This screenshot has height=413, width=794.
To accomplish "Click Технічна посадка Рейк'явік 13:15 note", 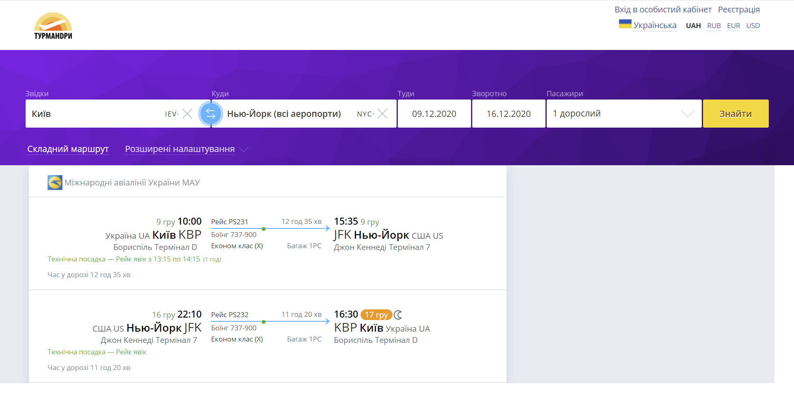I will [134, 259].
